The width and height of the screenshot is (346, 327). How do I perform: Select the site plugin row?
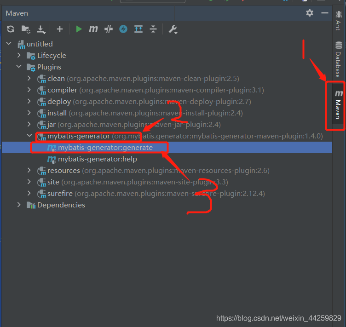tap(167, 182)
